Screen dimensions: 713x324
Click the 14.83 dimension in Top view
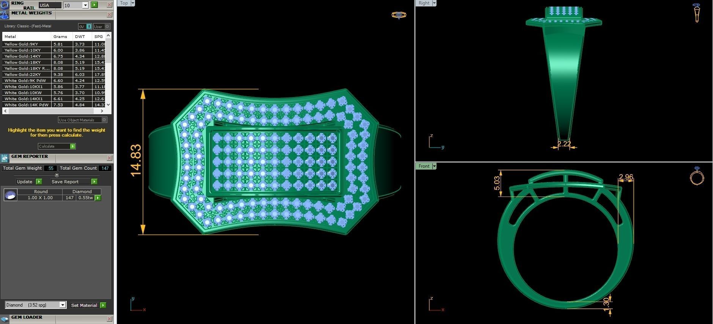click(136, 160)
